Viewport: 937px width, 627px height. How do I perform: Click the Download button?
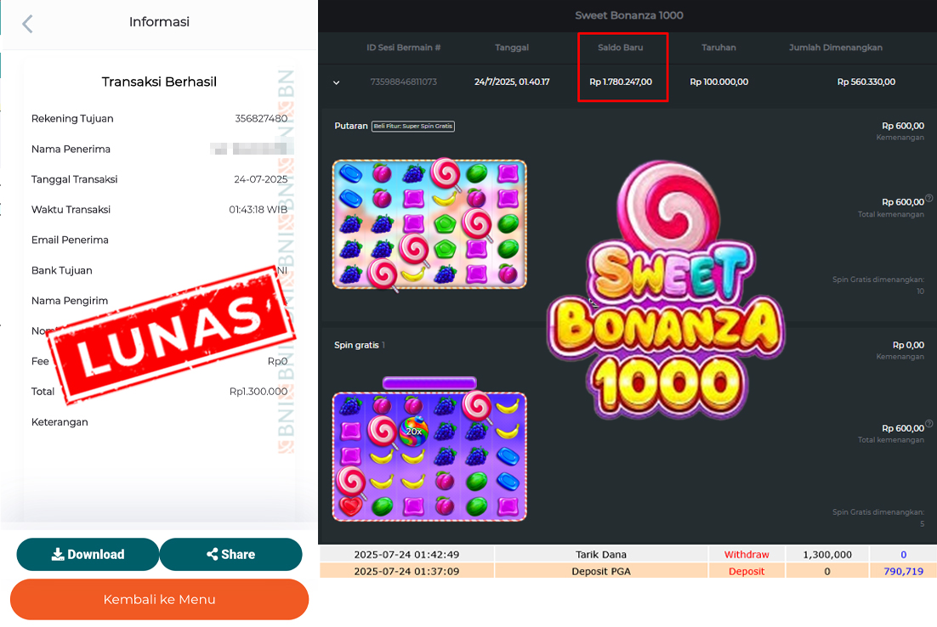88,554
